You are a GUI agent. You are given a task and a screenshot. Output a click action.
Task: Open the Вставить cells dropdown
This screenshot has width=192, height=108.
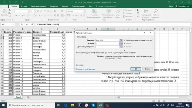[x=128, y=10]
